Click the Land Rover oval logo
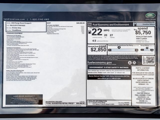The width and height of the screenshot is (160, 120). 150,15
